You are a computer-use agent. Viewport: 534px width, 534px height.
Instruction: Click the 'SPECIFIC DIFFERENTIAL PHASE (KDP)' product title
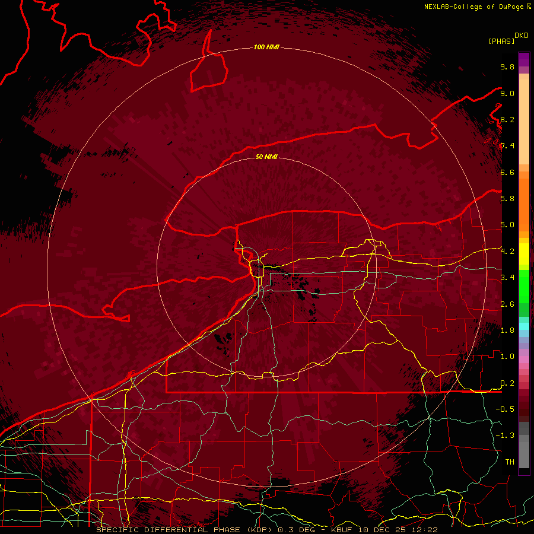[185, 530]
